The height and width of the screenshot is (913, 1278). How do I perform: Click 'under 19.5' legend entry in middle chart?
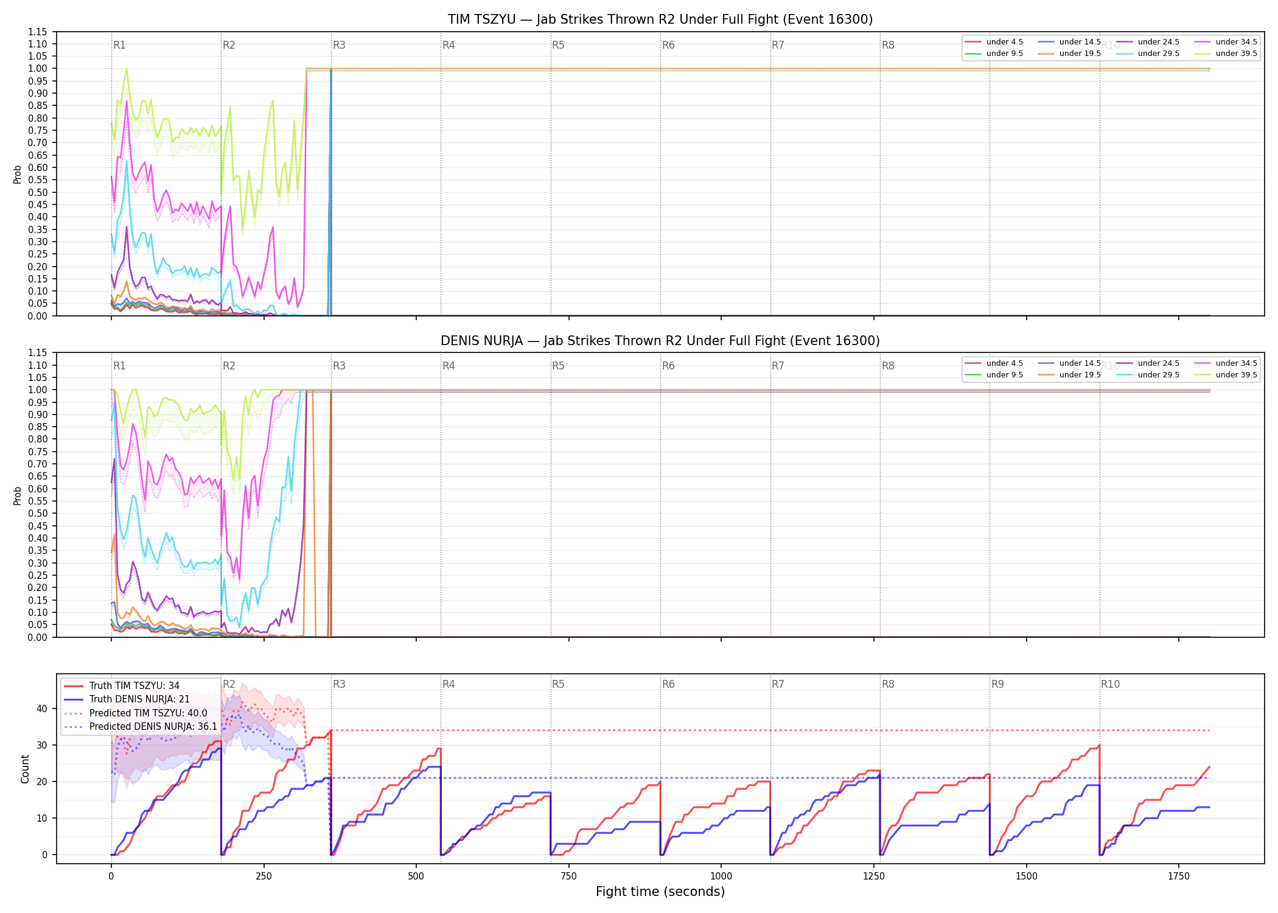click(1069, 375)
